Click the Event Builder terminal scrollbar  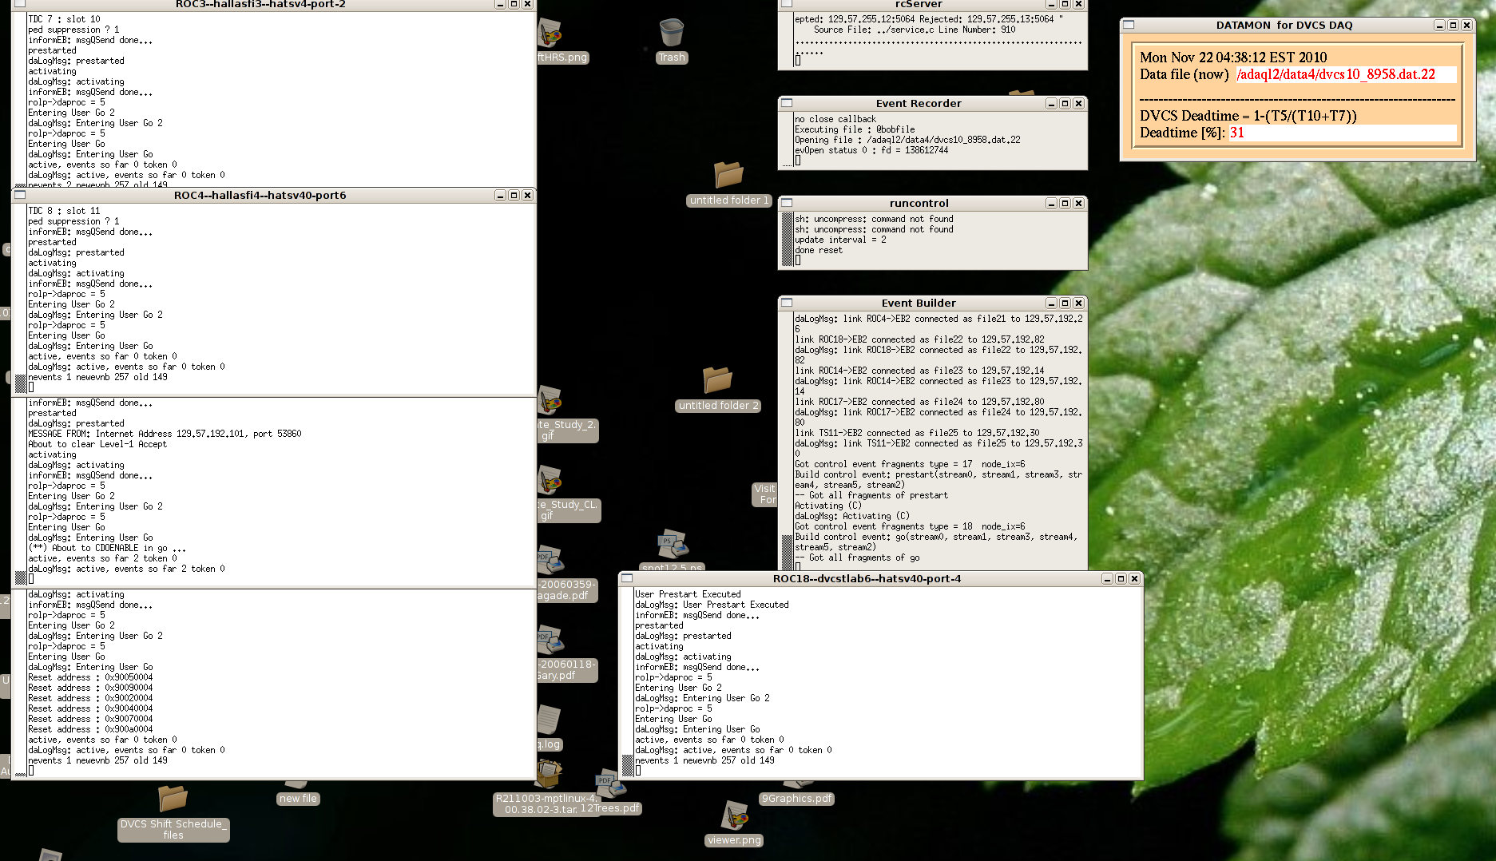click(787, 440)
